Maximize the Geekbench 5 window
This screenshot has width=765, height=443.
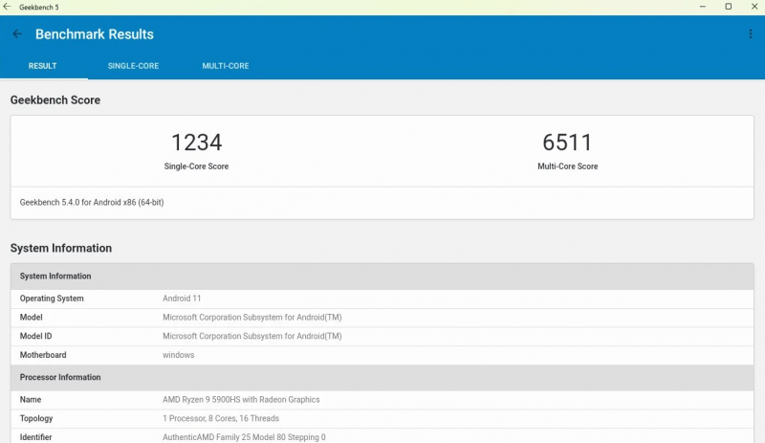pyautogui.click(x=728, y=7)
